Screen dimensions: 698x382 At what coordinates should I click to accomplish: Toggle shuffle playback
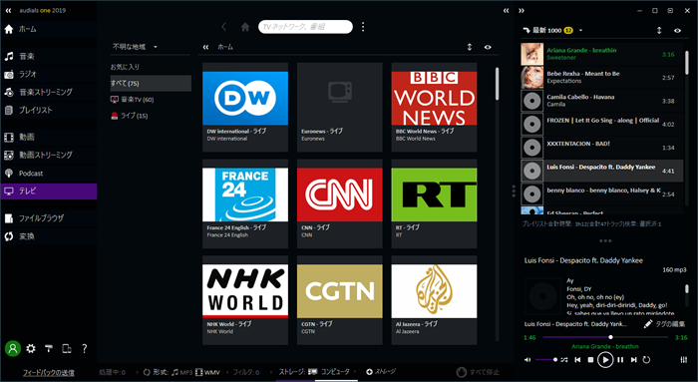564,360
